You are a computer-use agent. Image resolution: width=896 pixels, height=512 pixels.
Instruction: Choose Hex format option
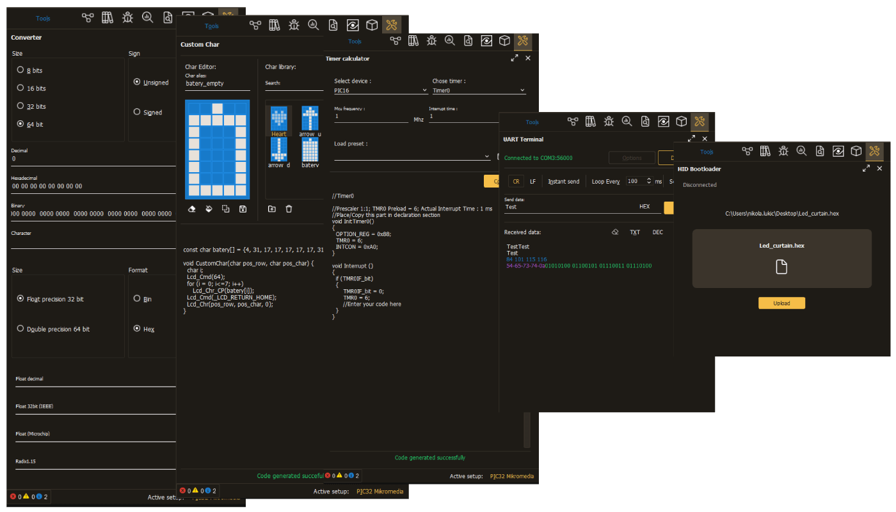click(x=144, y=329)
